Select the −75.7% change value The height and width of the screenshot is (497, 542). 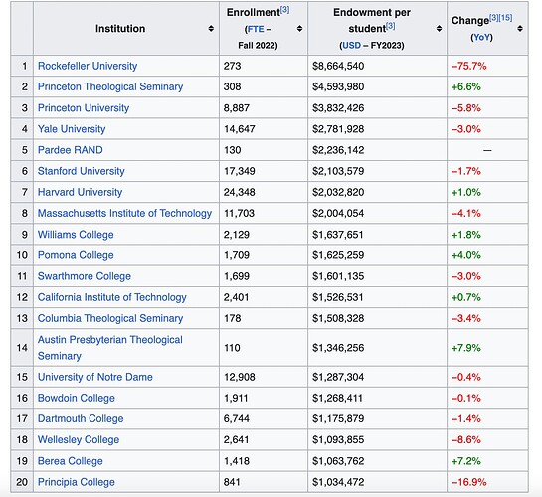[468, 66]
